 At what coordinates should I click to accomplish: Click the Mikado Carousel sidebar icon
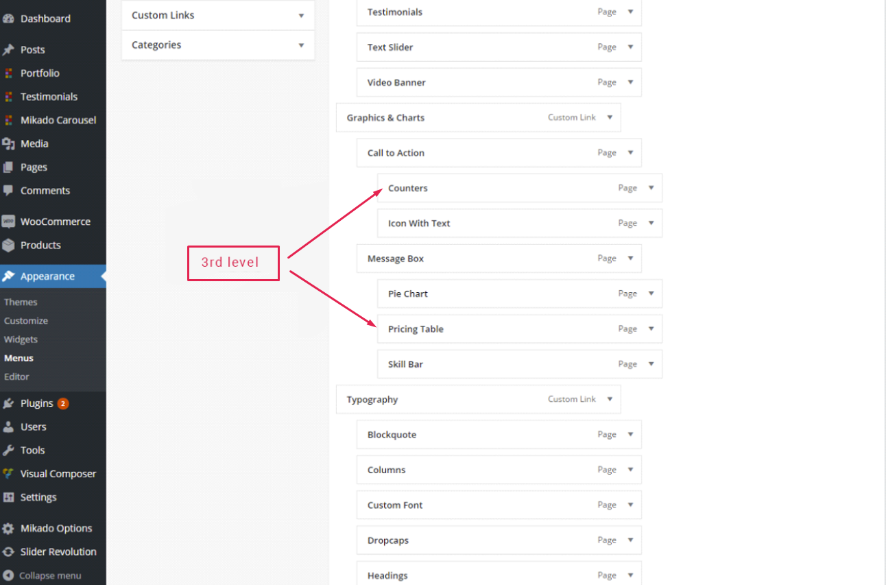tap(9, 120)
